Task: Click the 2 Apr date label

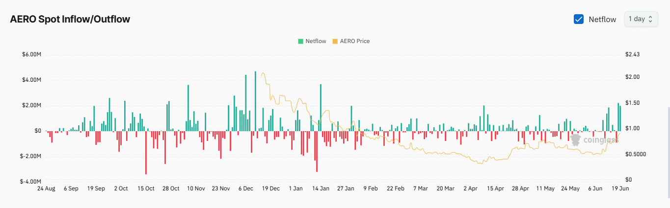Action: pyautogui.click(x=470, y=188)
